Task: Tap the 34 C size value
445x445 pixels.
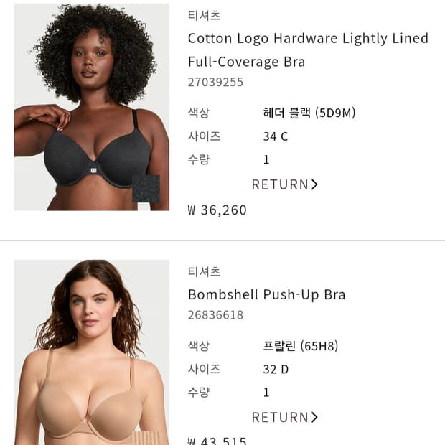Action: [276, 136]
